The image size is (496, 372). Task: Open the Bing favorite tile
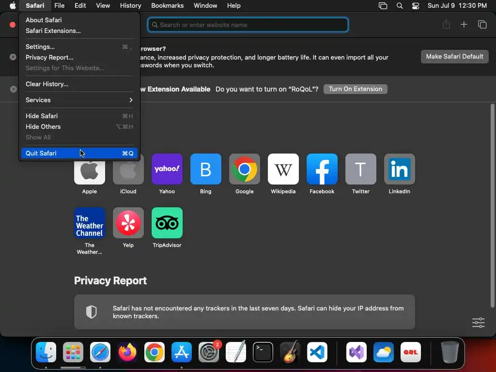click(x=205, y=169)
